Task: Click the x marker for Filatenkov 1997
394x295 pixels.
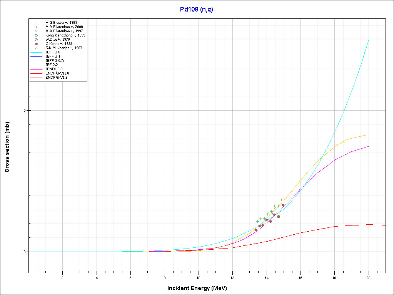Action: point(36,31)
